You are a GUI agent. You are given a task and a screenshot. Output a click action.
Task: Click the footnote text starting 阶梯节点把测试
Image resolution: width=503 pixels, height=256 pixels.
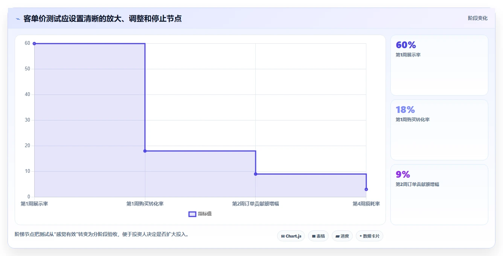tap(102, 234)
